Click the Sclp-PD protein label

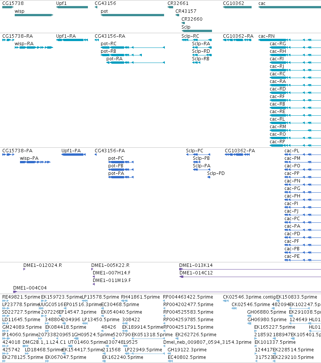pyautogui.click(x=216, y=173)
